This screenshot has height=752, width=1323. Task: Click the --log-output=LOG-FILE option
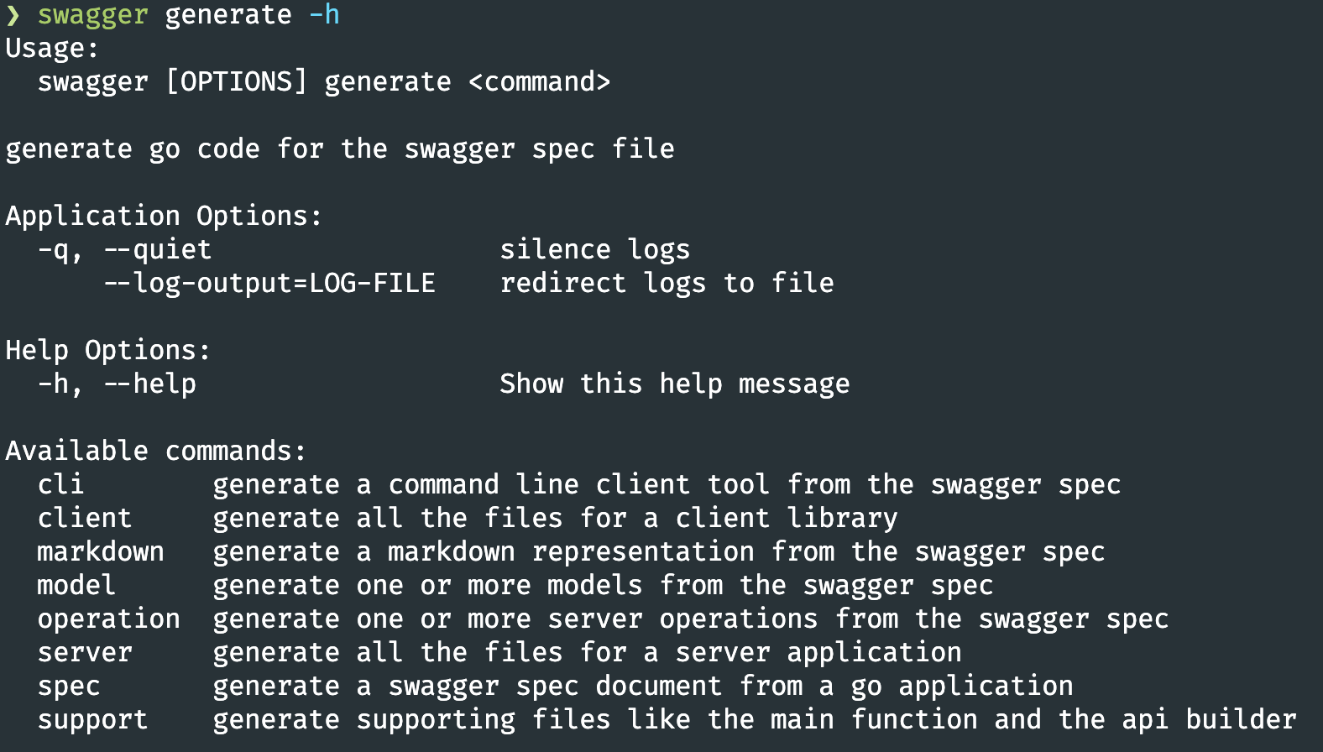(269, 284)
